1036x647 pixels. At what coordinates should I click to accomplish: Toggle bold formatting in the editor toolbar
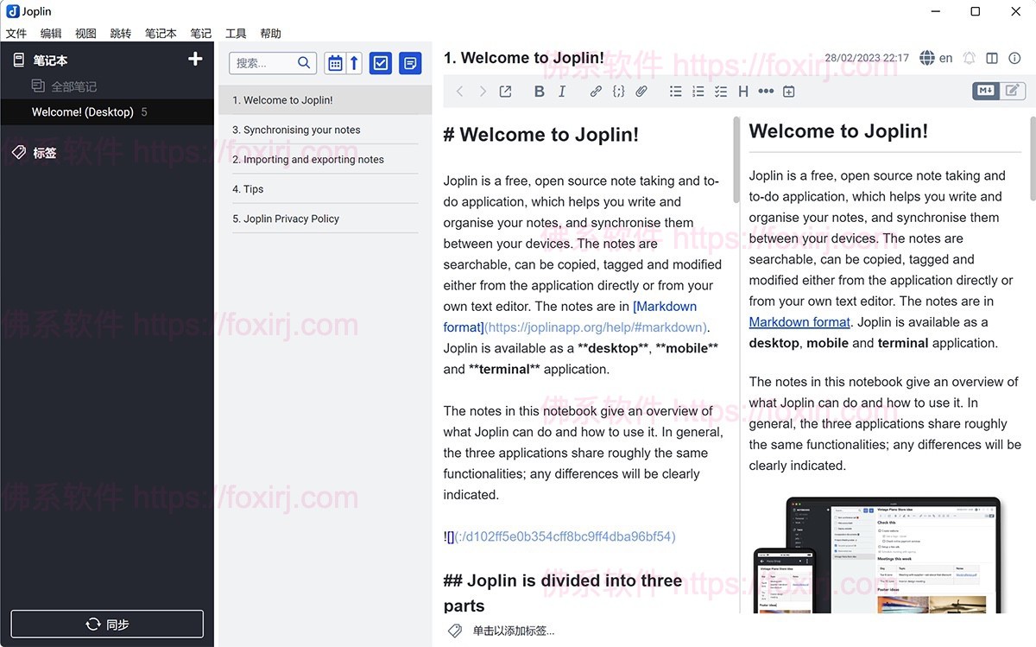(539, 91)
